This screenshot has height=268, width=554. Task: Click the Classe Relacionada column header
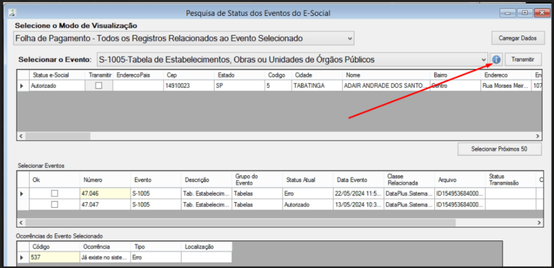409,180
